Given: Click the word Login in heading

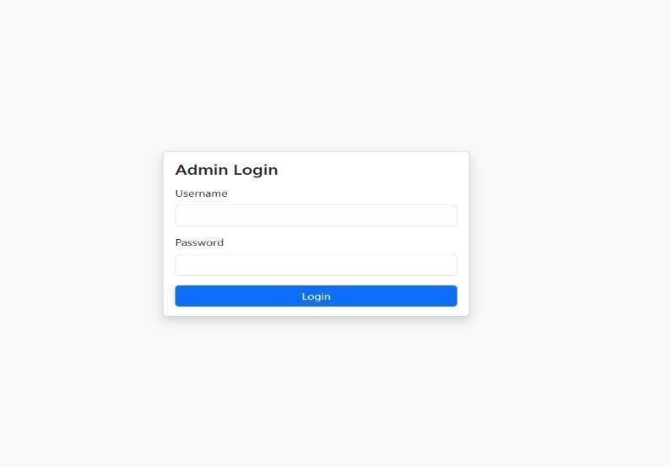Looking at the screenshot, I should point(256,171).
